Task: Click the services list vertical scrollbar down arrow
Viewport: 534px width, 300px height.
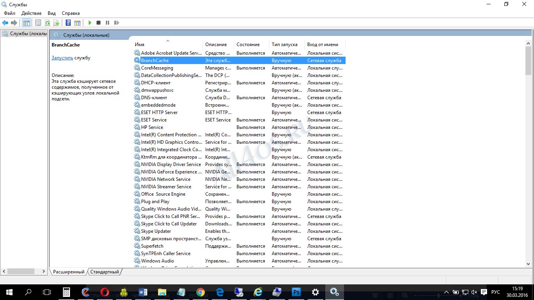Action: tap(529, 264)
